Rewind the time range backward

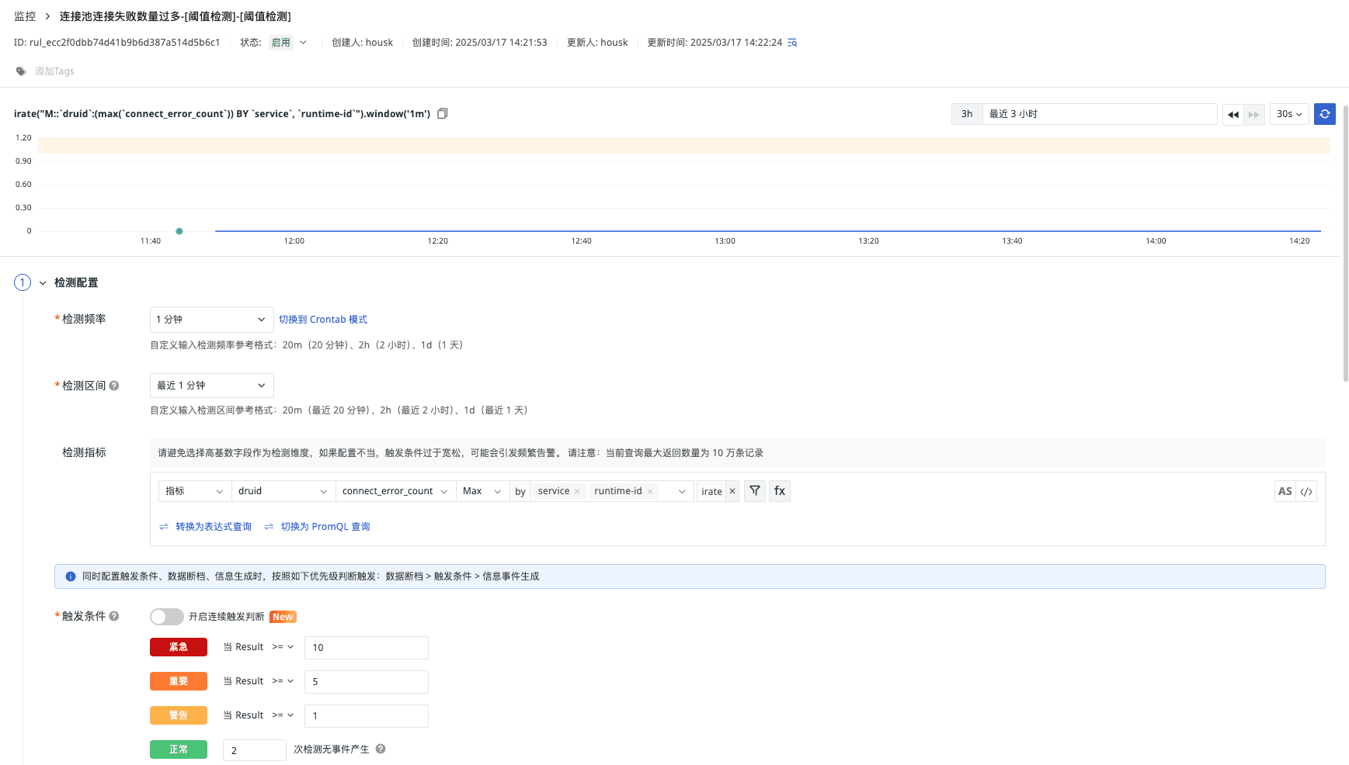(x=1233, y=114)
